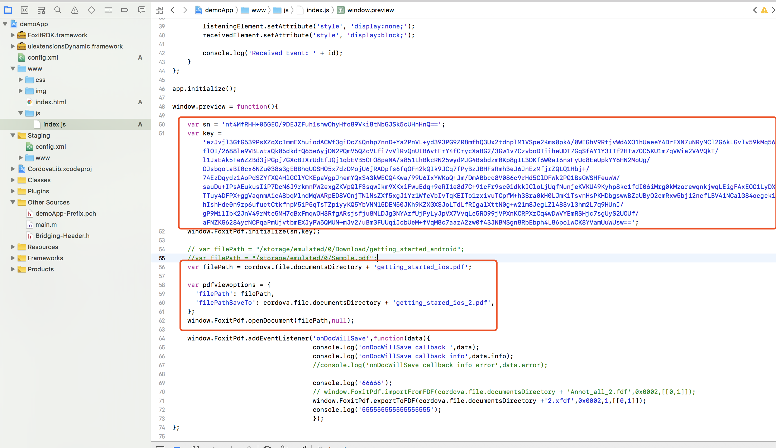This screenshot has width=776, height=448.
Task: Open the Debug navigator icon
Action: (x=108, y=10)
